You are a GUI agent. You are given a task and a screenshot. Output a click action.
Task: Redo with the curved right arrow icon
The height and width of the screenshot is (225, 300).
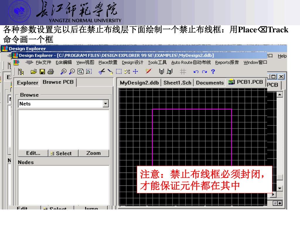(x=204, y=72)
